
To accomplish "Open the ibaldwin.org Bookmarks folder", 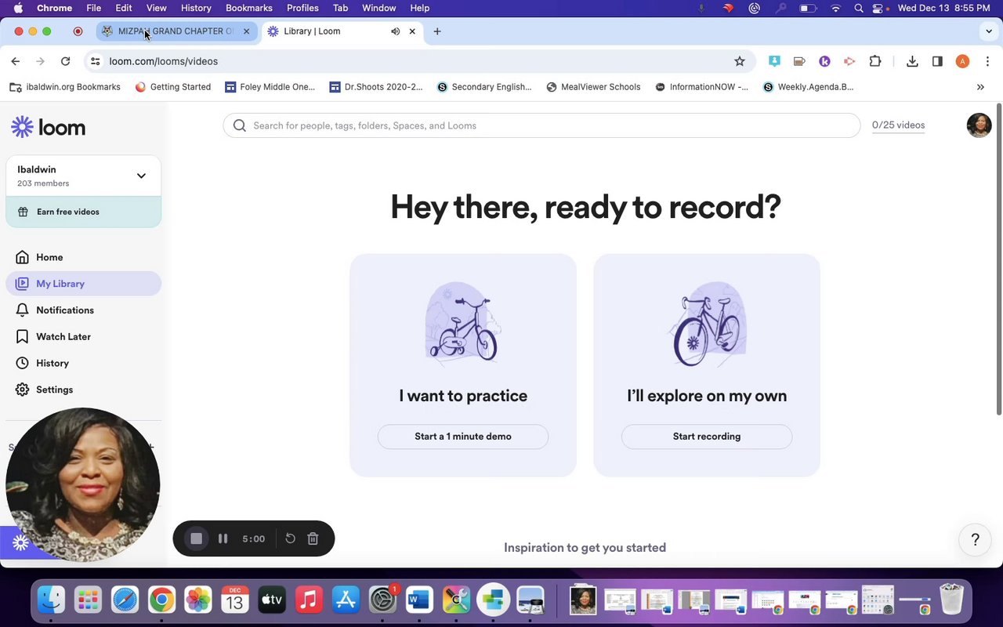I will coord(65,87).
